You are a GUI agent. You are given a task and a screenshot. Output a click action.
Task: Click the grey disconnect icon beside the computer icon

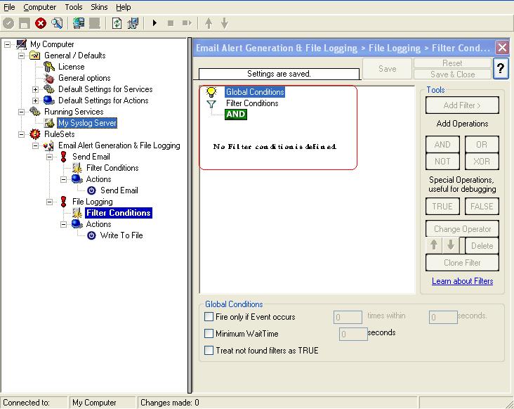coord(95,23)
